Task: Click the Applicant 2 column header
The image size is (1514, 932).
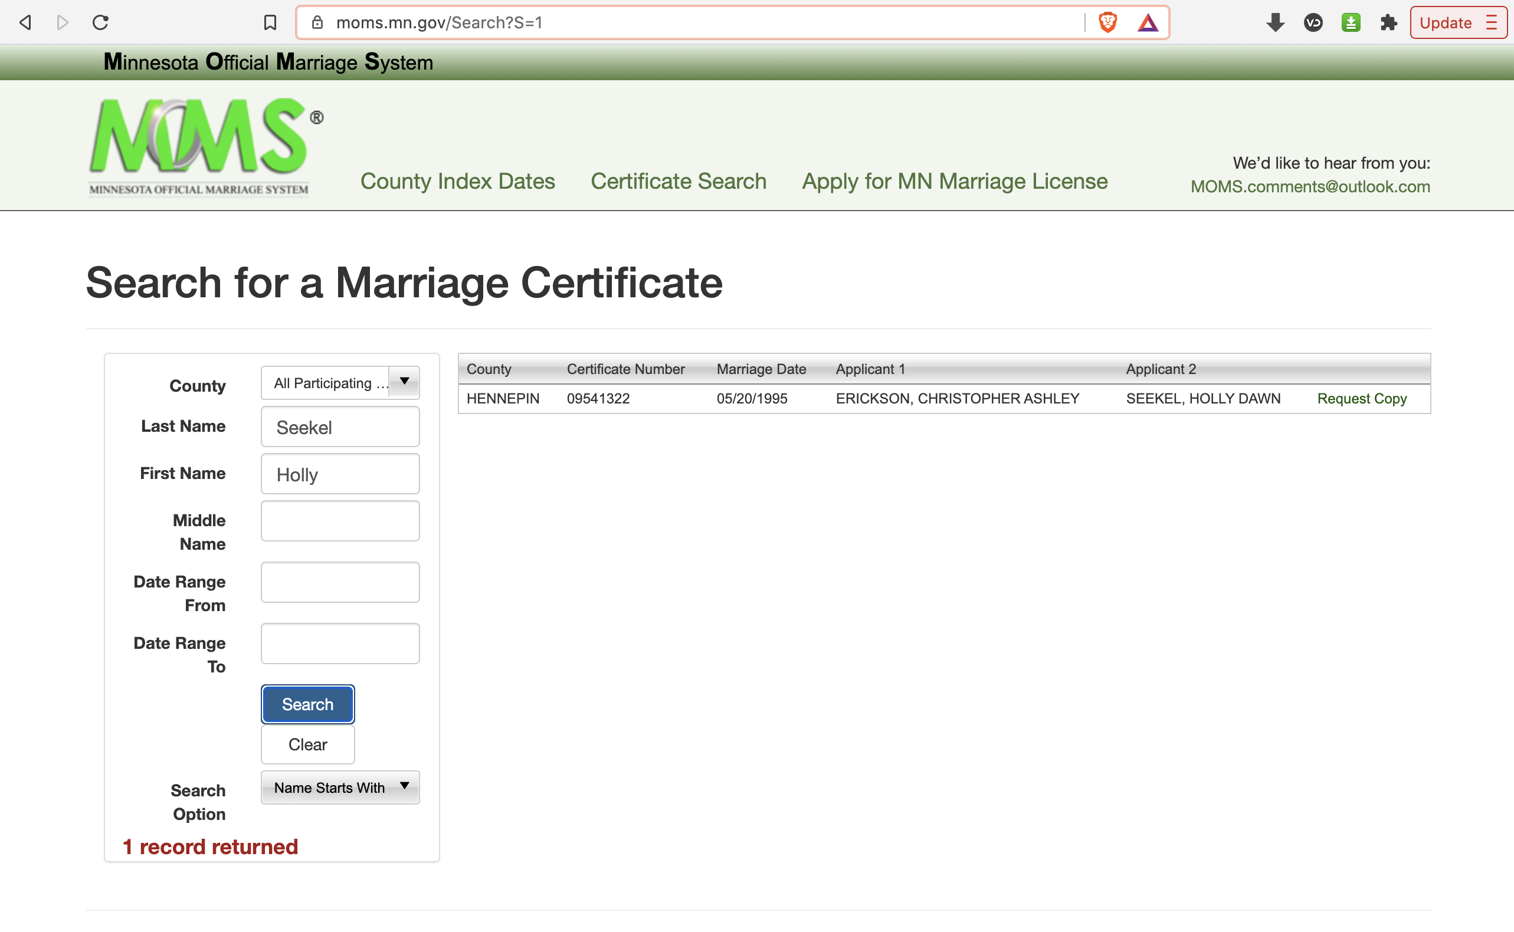Action: pyautogui.click(x=1161, y=369)
